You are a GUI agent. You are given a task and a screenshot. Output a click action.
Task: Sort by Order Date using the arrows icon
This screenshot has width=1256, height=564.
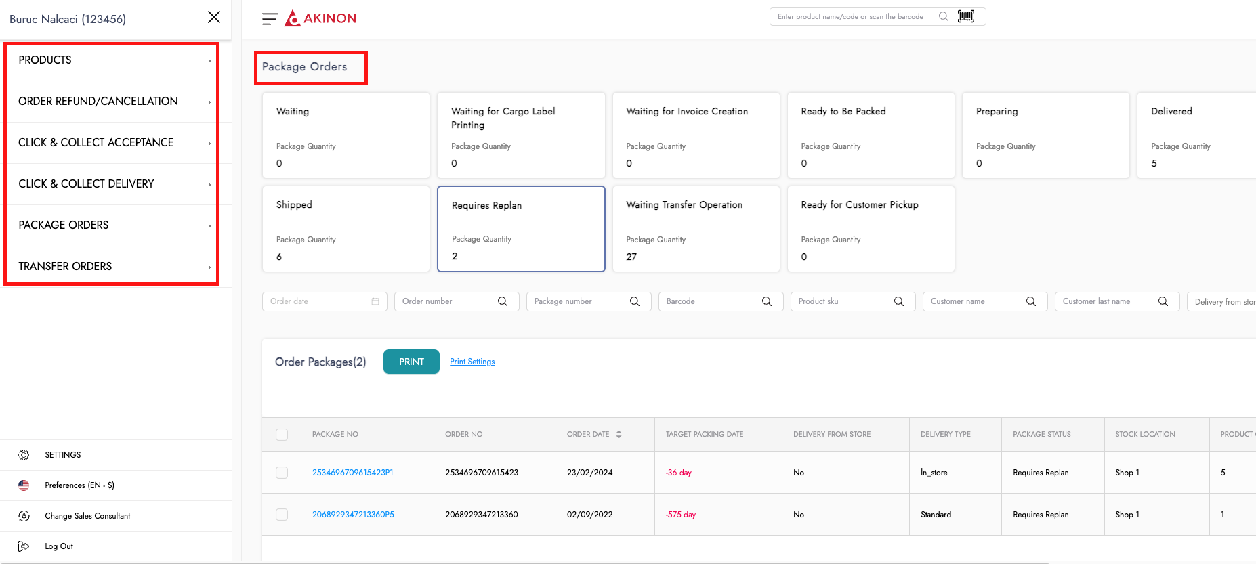tap(619, 435)
